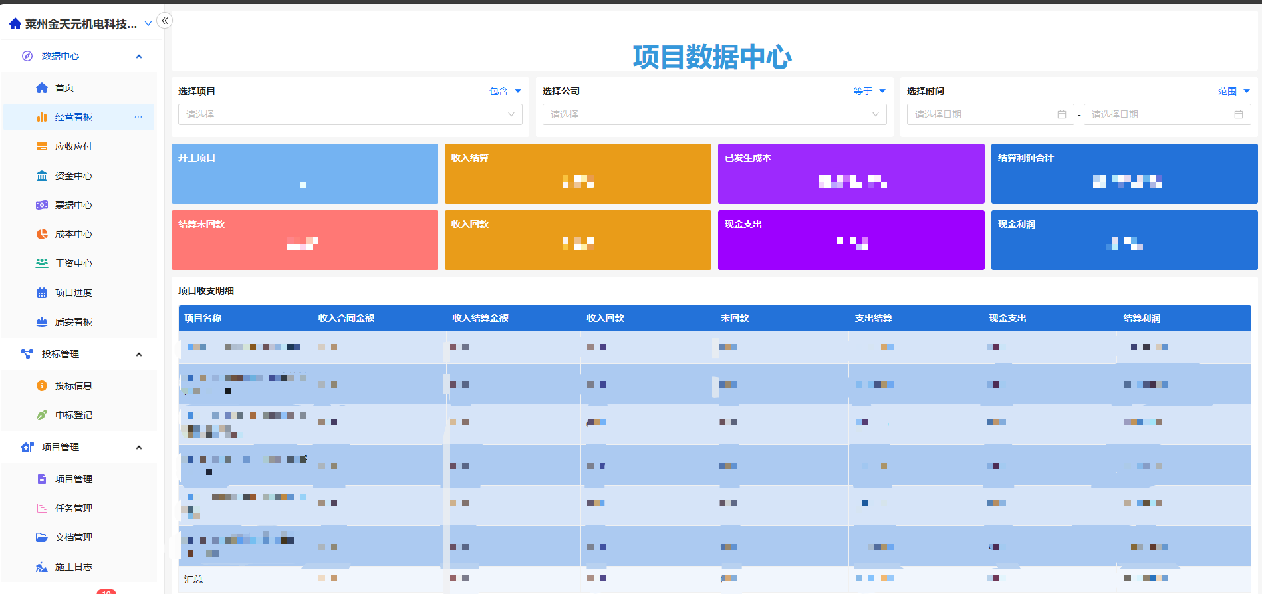Change the 包含 filter operator
Screen dimensions: 1262x594
click(x=505, y=91)
